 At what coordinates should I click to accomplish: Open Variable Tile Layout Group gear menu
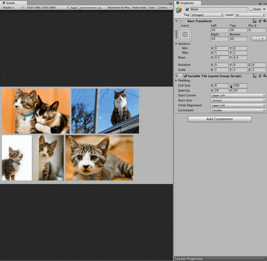click(265, 76)
